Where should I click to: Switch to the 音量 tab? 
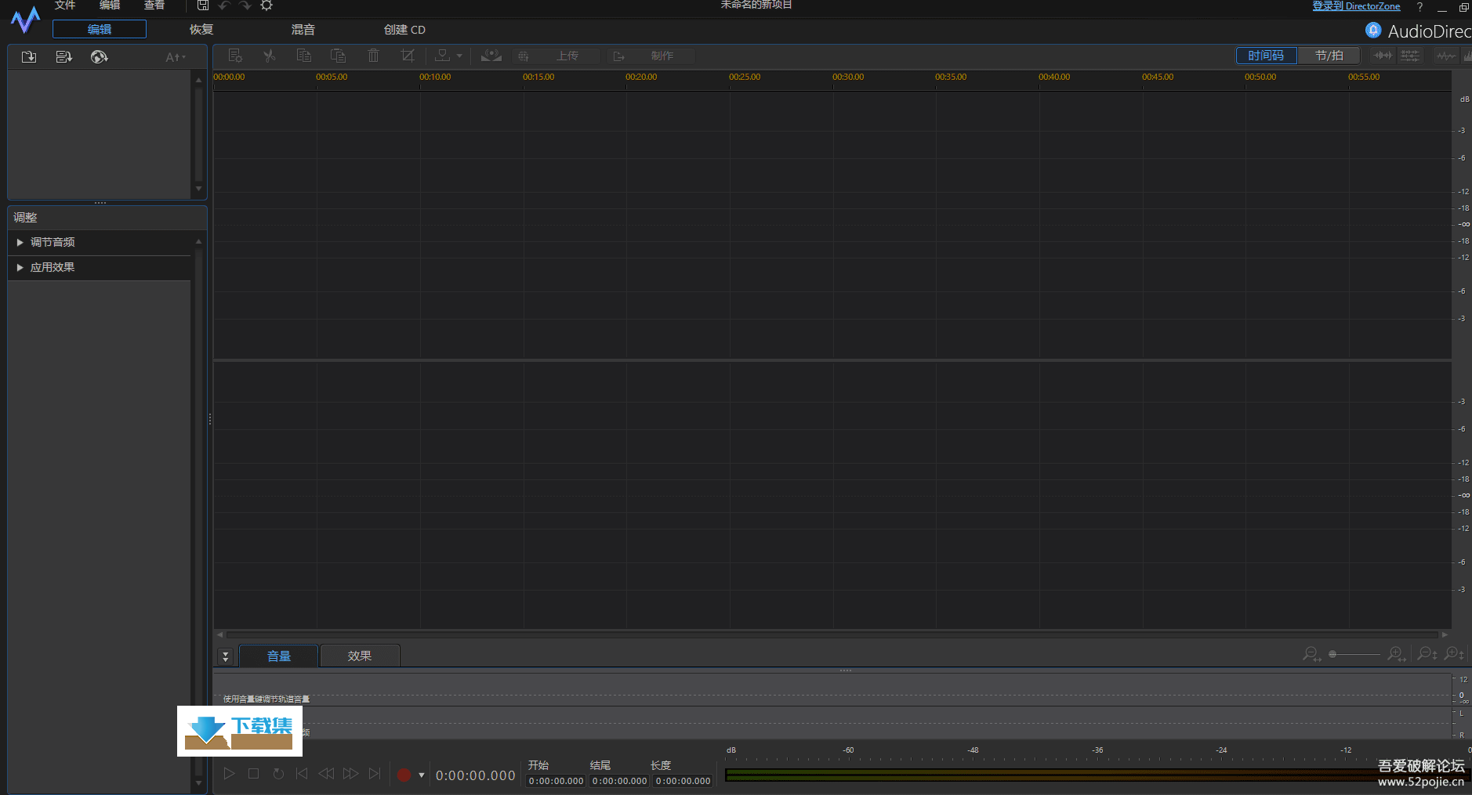pos(279,656)
